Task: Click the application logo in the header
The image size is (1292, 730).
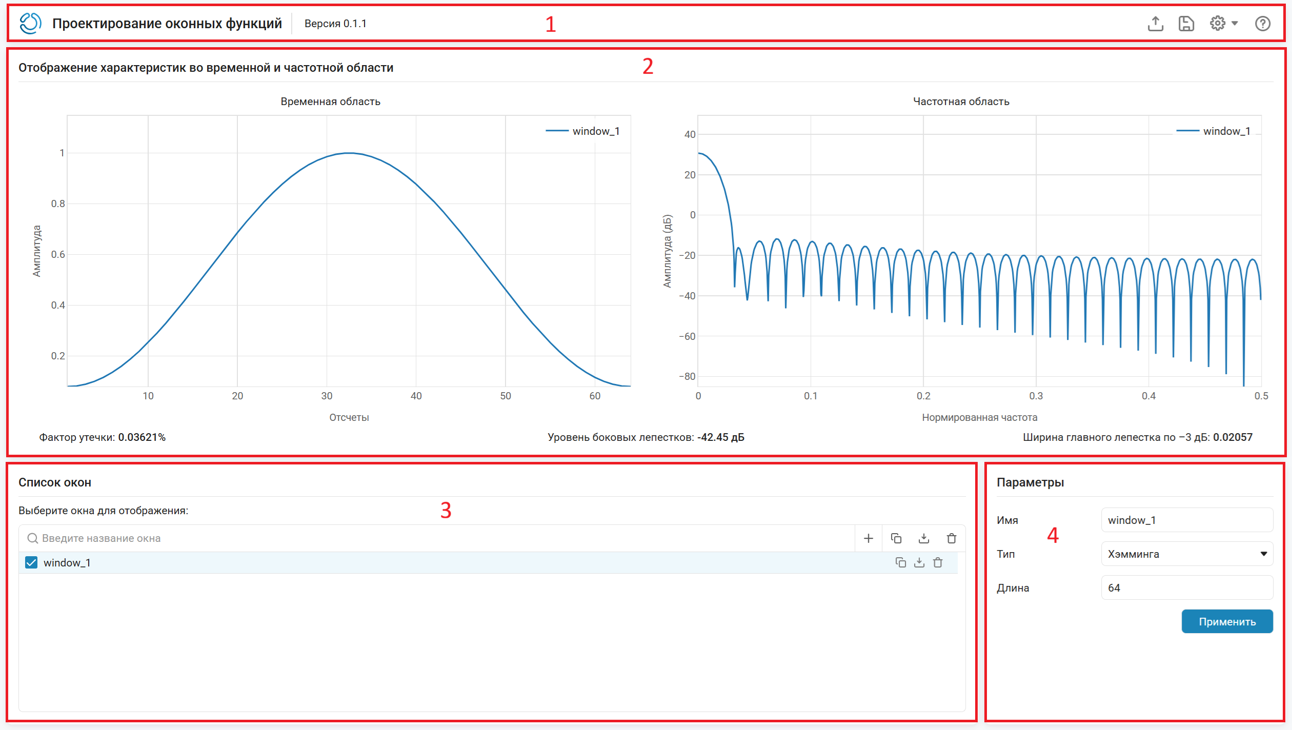Action: pos(30,24)
